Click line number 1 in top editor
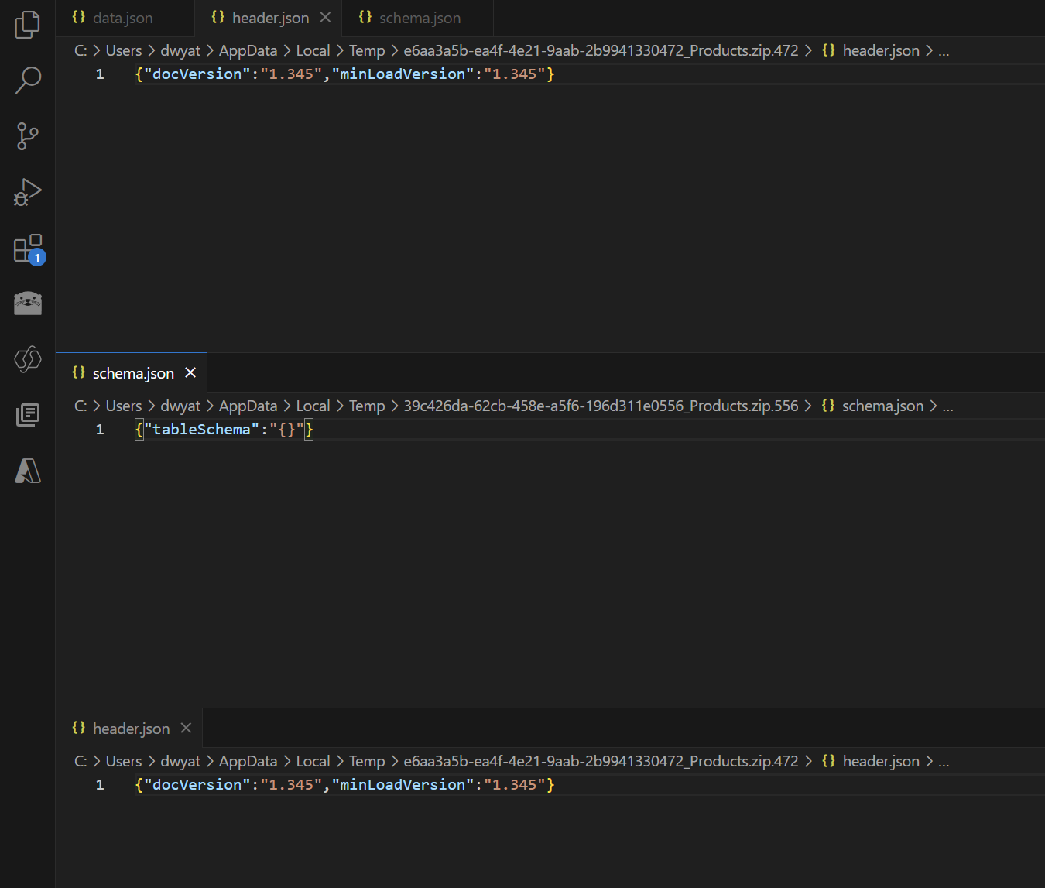Screen dimensions: 1045x888 (100, 74)
